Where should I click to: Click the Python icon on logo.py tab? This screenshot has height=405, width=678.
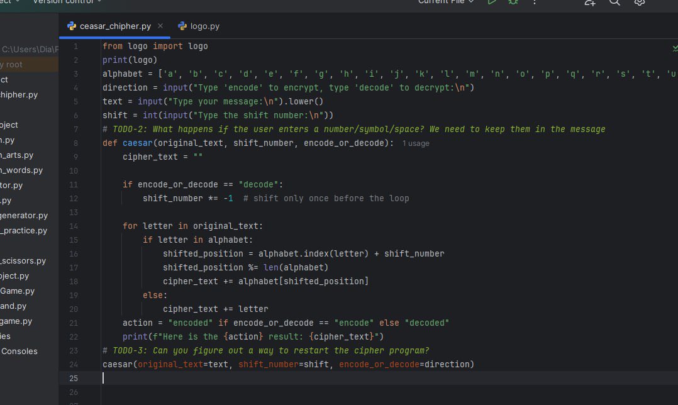(182, 26)
